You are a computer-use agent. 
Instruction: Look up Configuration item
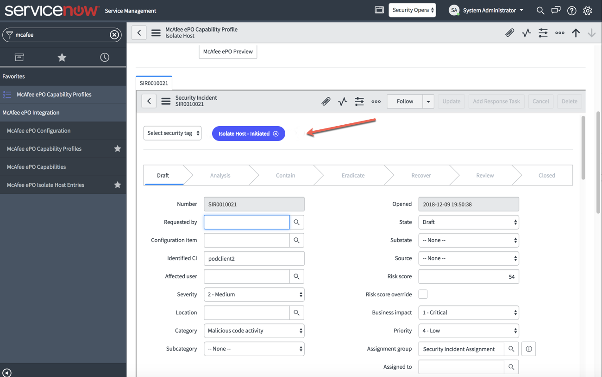(x=297, y=240)
